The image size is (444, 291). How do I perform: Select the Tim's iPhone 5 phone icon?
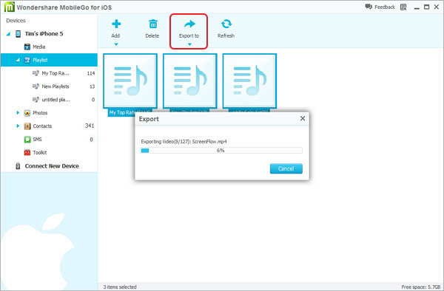[18, 34]
